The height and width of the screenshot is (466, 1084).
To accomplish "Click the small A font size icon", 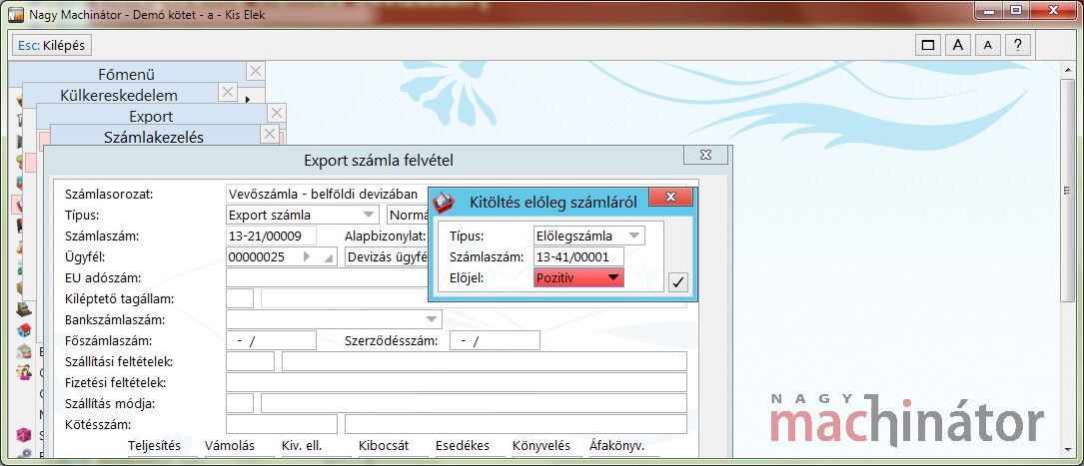I will [988, 46].
